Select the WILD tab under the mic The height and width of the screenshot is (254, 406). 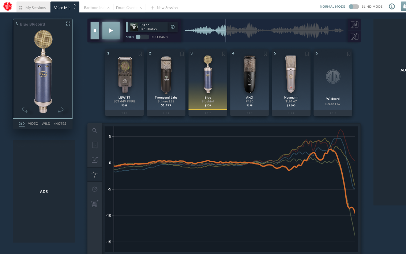(46, 124)
